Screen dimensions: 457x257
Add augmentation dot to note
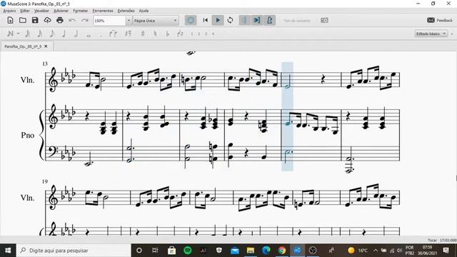(x=101, y=35)
